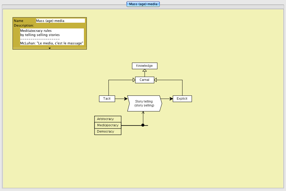Click the Story telling process shape
286x191 pixels.
(x=144, y=103)
